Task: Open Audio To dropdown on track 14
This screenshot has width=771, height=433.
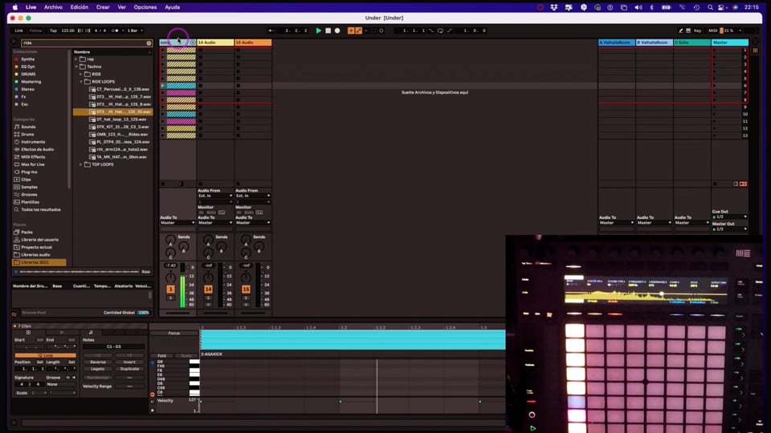Action: [215, 223]
